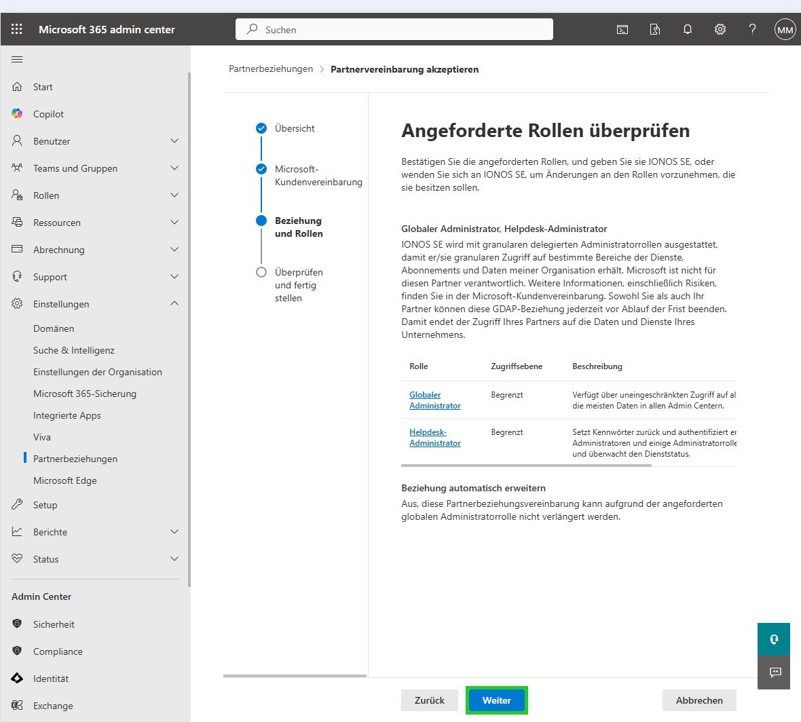Click the sidebar vertical scrollbar
801x722 pixels.
tap(189, 329)
